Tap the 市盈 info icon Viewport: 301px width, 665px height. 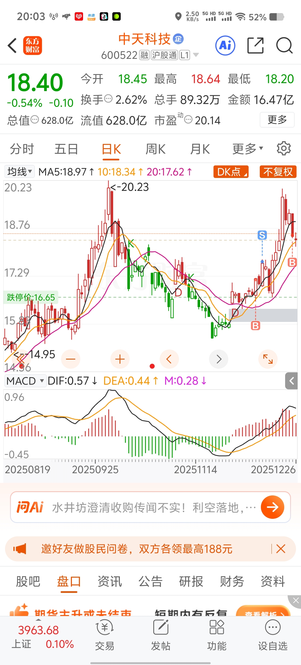pos(188,120)
